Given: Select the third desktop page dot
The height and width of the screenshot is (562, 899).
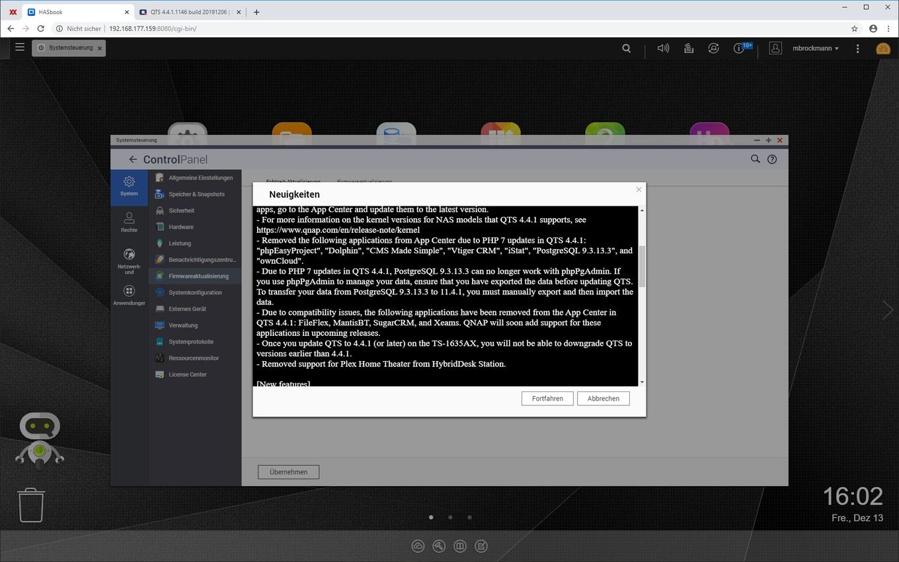Looking at the screenshot, I should 469,518.
